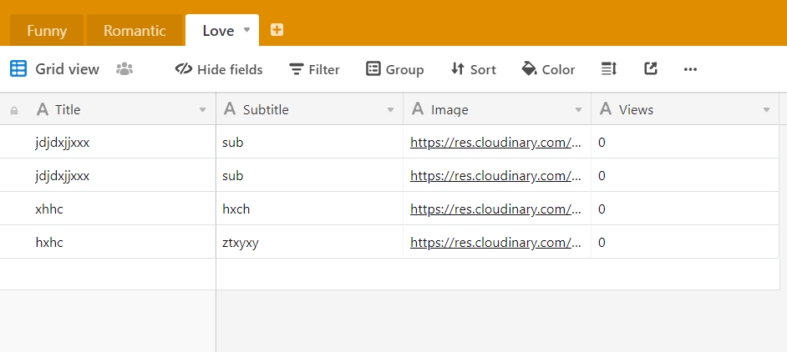Open the collaborators people icon
Screen dimensions: 787x352
[x=124, y=69]
